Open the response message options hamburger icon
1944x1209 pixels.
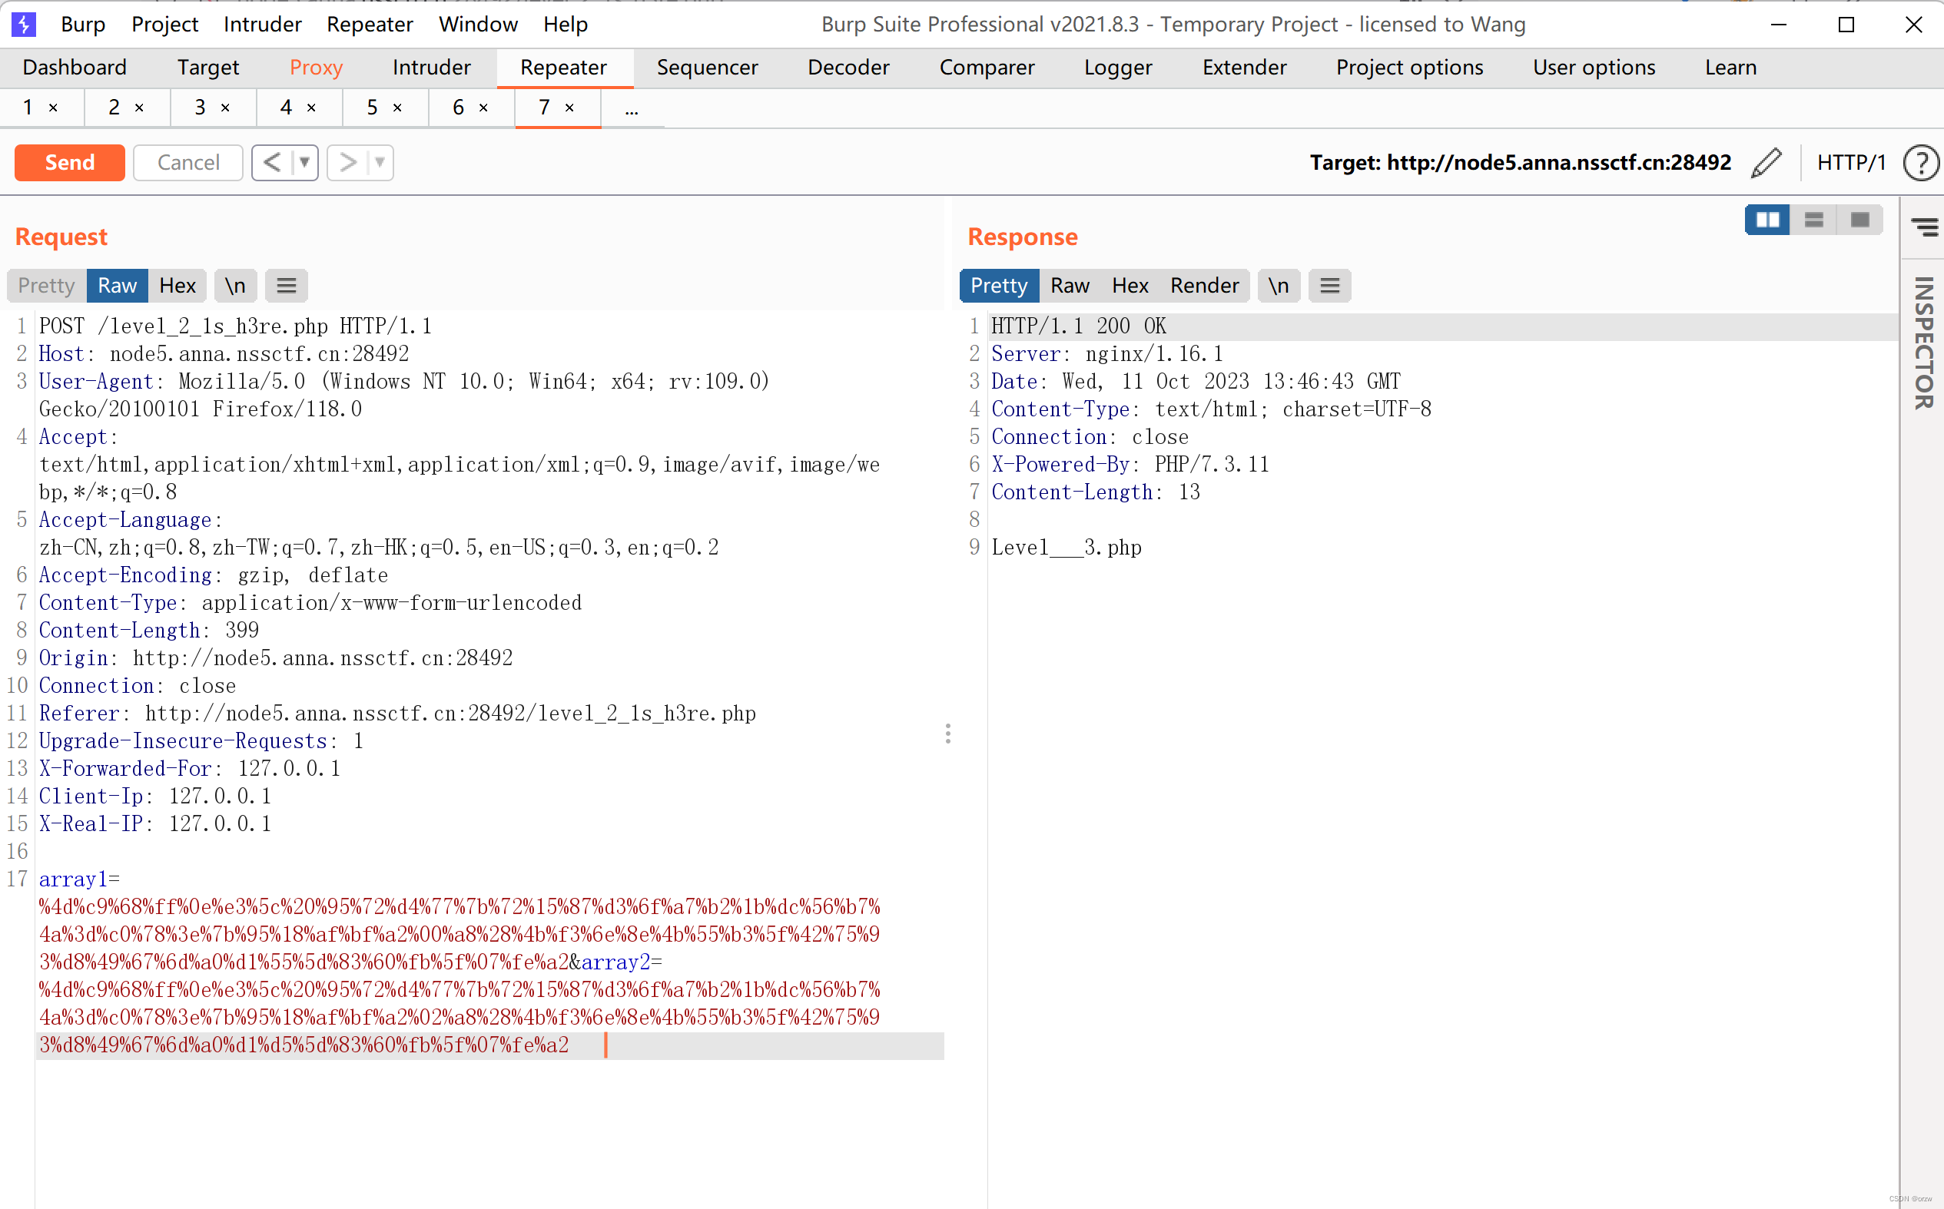tap(1329, 286)
